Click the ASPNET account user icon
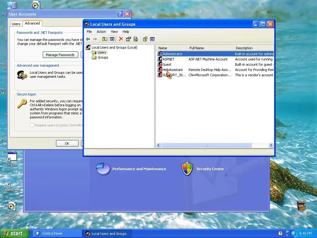Screen dimensions: 317x238 point(160,59)
